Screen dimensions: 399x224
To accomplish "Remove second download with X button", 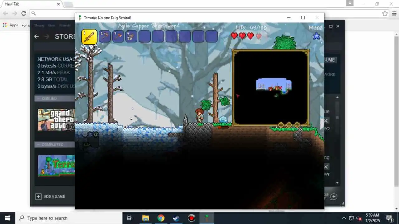I will 326,167.
